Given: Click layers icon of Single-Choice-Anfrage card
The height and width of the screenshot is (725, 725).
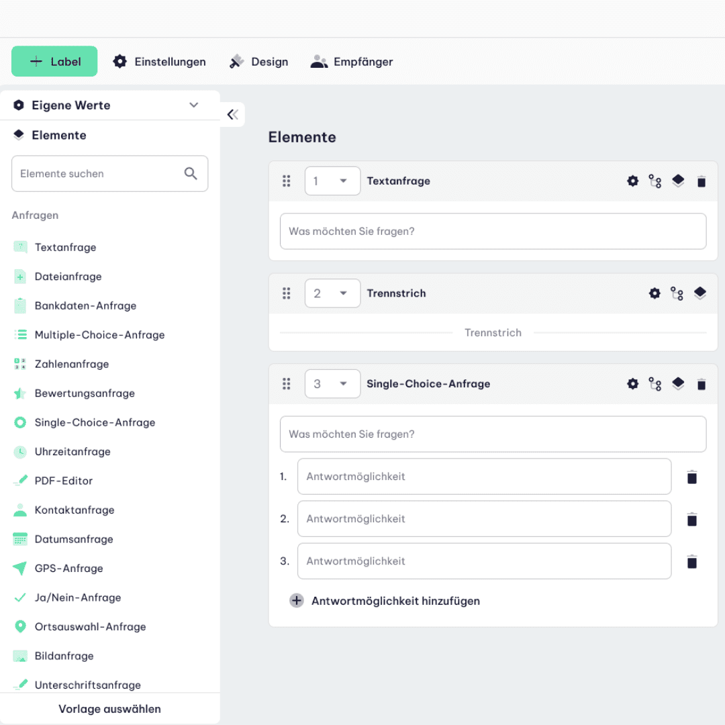Looking at the screenshot, I should tap(678, 383).
